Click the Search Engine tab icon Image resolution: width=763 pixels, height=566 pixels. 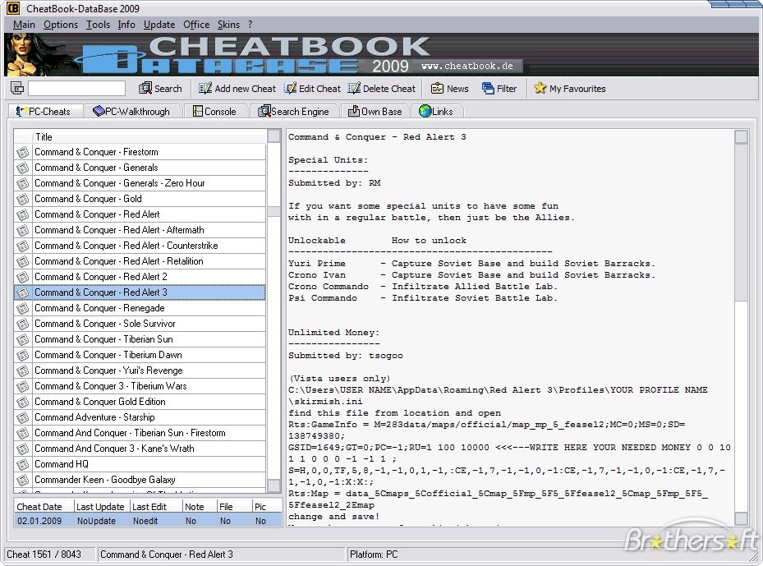point(264,112)
